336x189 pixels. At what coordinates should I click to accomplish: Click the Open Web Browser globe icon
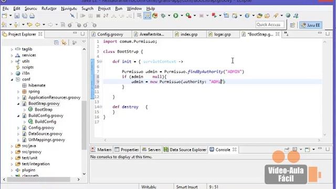(x=288, y=15)
